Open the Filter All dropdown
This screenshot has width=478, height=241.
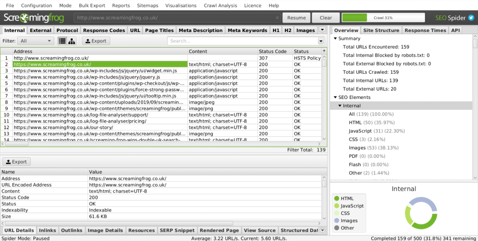36,41
